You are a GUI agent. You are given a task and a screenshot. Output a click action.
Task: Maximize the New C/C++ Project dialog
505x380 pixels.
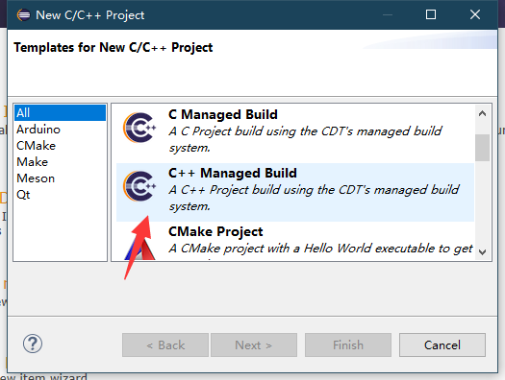click(431, 14)
